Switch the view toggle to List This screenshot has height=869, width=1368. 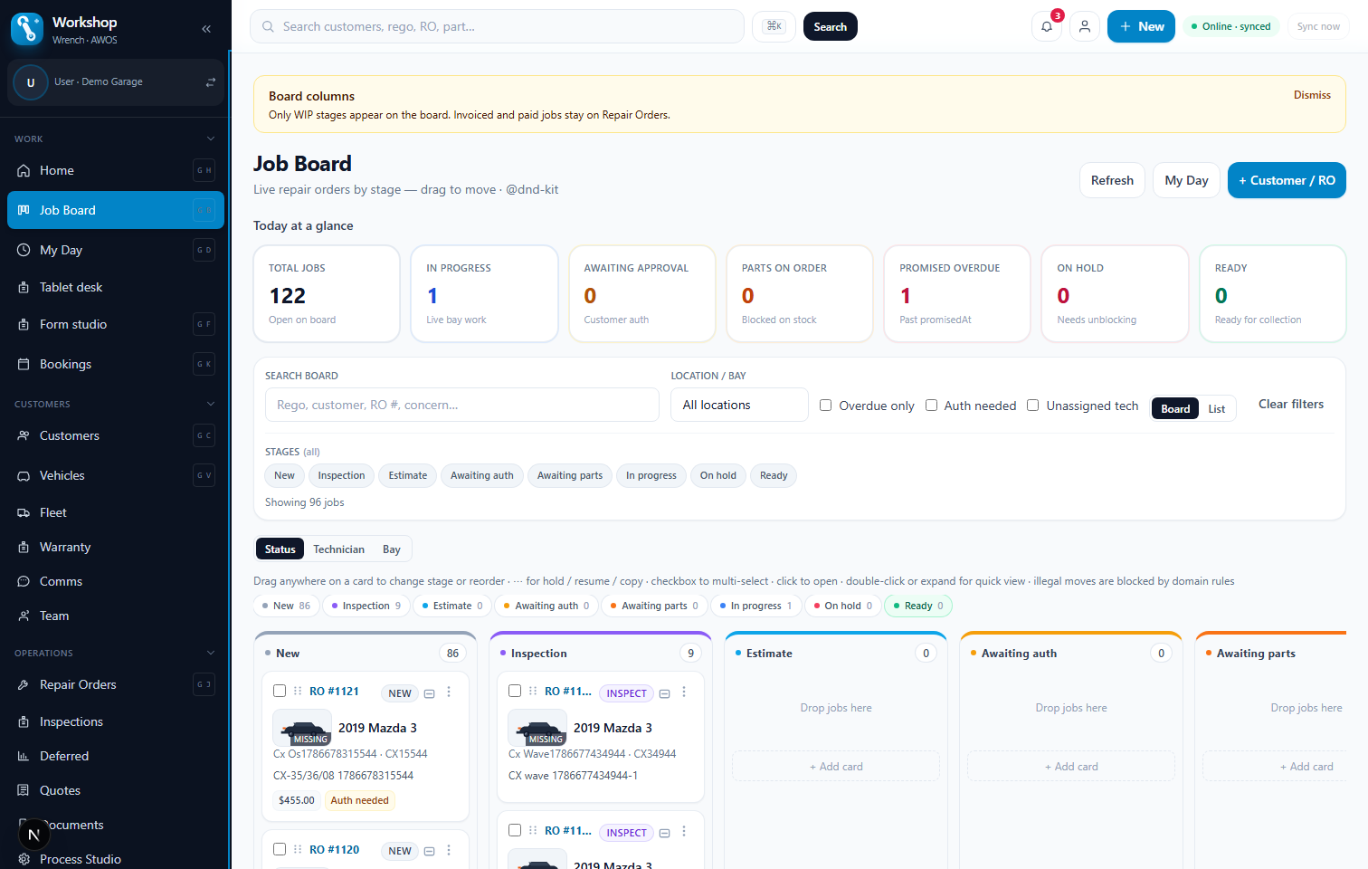[x=1217, y=409]
